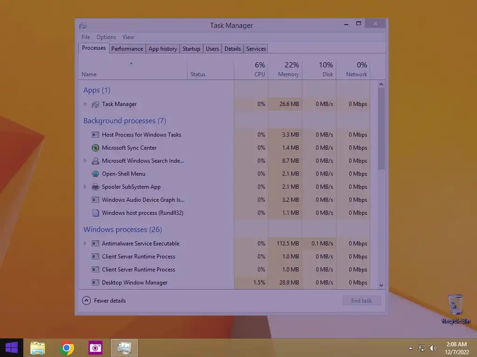Screen dimensions: 477x357
Task: Click the 1.5% CPU value
Action: 259,283
